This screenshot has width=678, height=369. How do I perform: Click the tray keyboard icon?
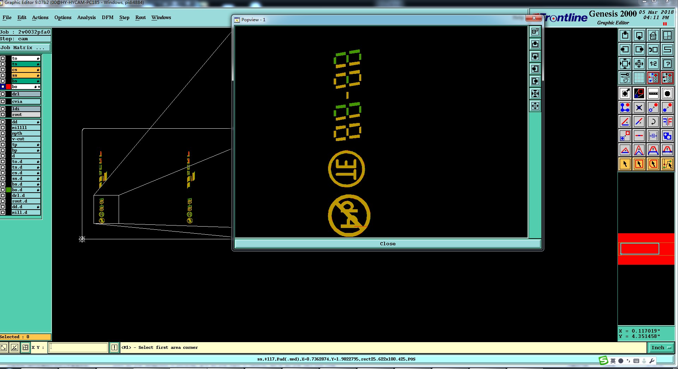[x=636, y=361]
